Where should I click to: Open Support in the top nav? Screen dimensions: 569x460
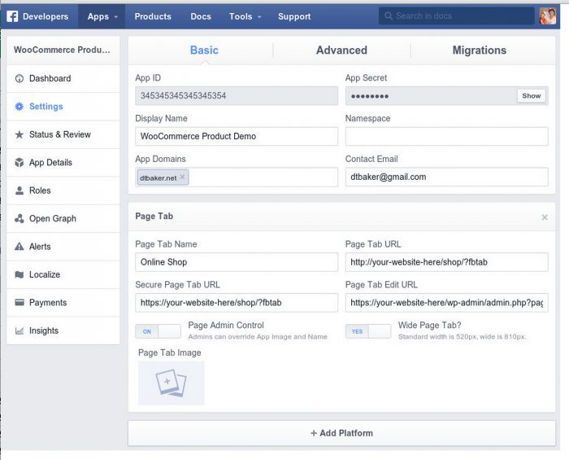[x=294, y=16]
